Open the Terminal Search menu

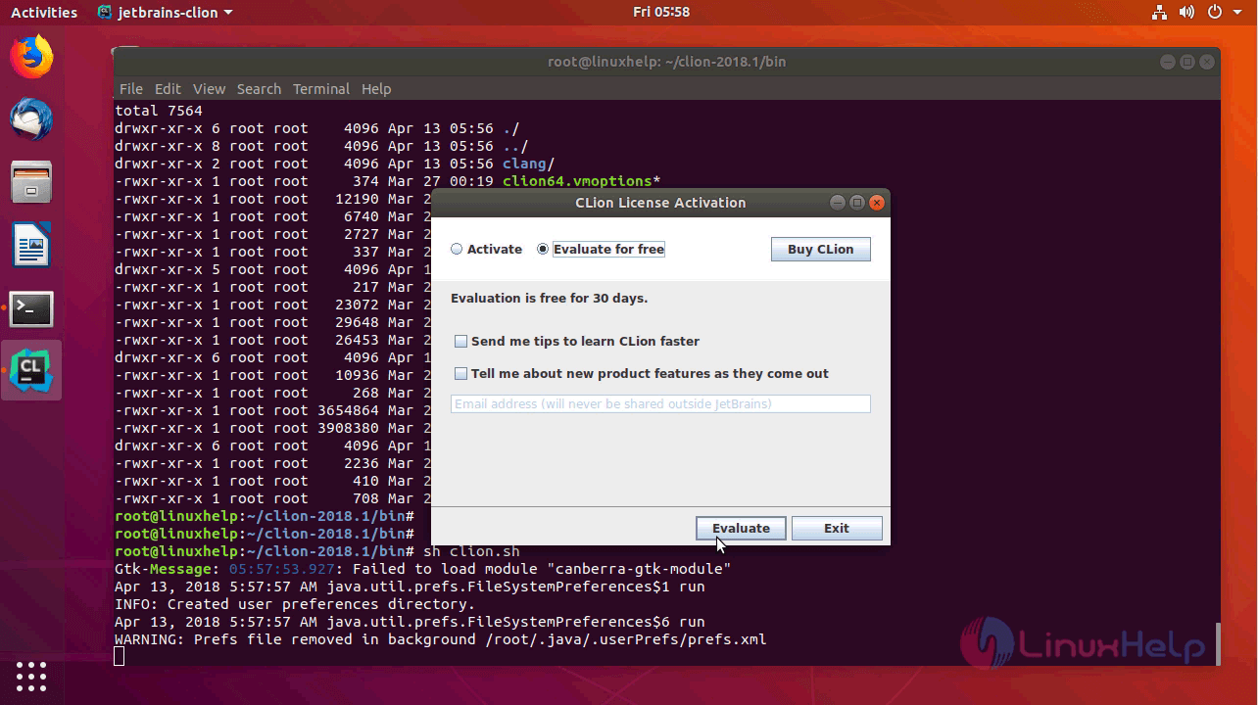click(259, 89)
